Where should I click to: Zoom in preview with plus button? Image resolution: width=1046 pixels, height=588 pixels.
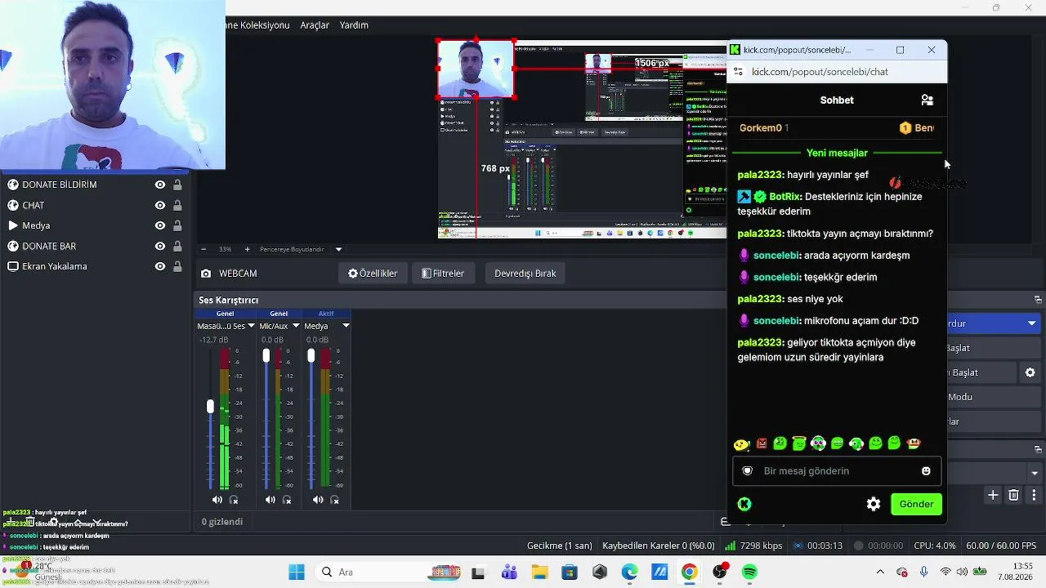[248, 249]
